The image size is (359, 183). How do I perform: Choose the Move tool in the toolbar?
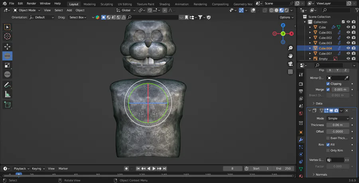tap(7, 47)
